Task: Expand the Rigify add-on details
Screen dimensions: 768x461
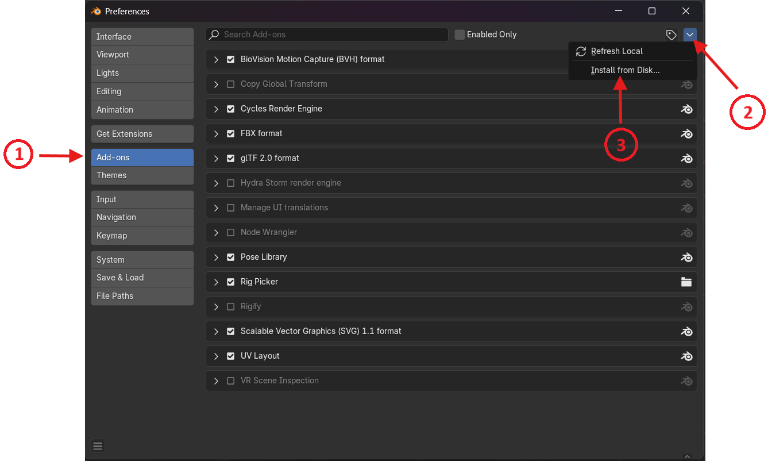Action: 216,307
